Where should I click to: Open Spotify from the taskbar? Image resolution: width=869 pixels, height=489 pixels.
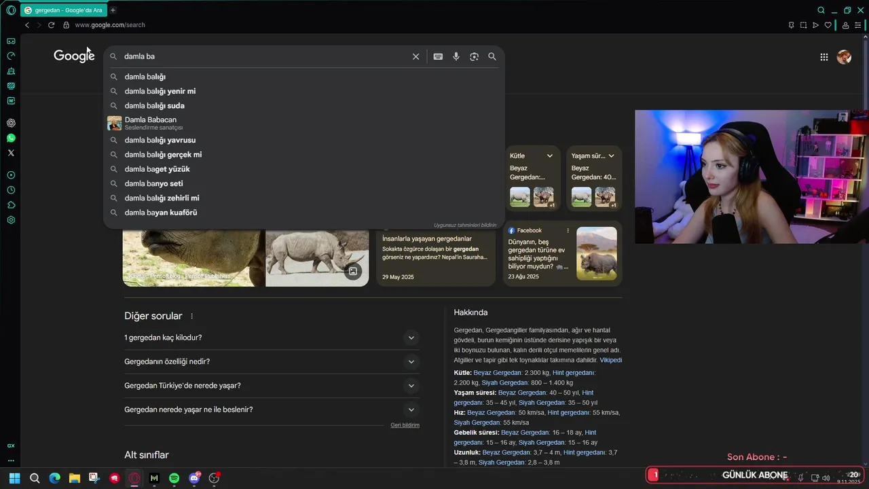[174, 478]
